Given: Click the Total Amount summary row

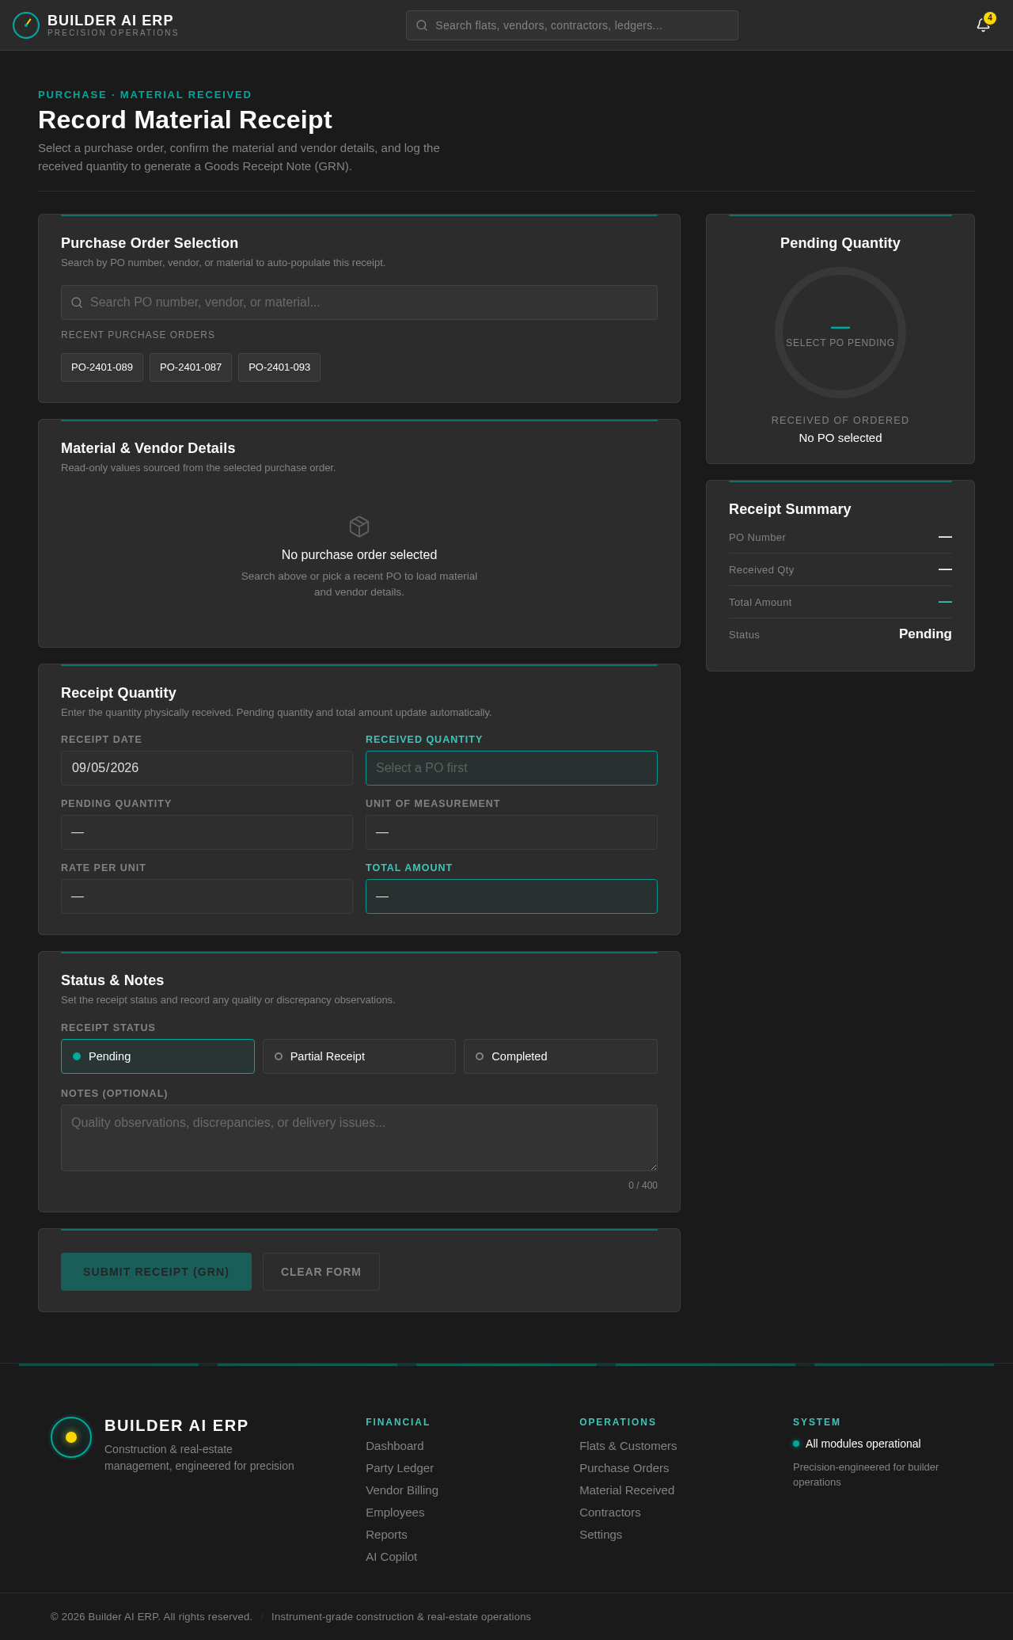Looking at the screenshot, I should [x=840, y=602].
